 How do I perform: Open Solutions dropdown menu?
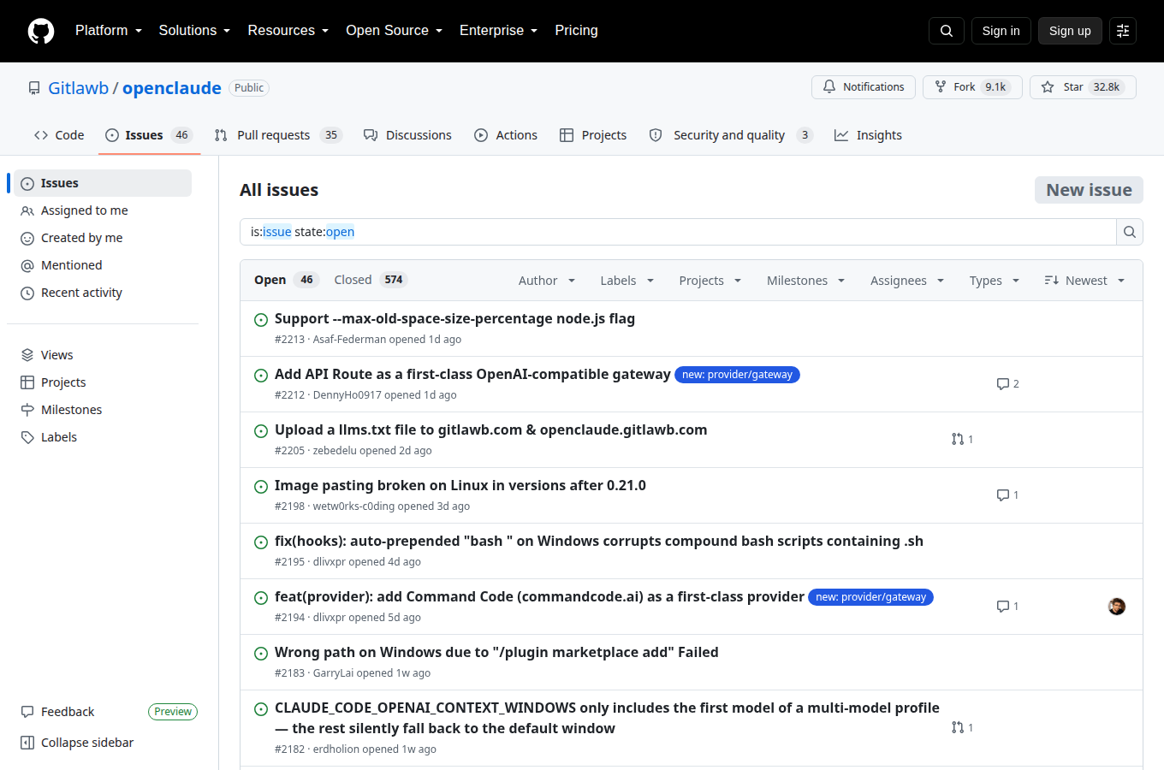(194, 31)
